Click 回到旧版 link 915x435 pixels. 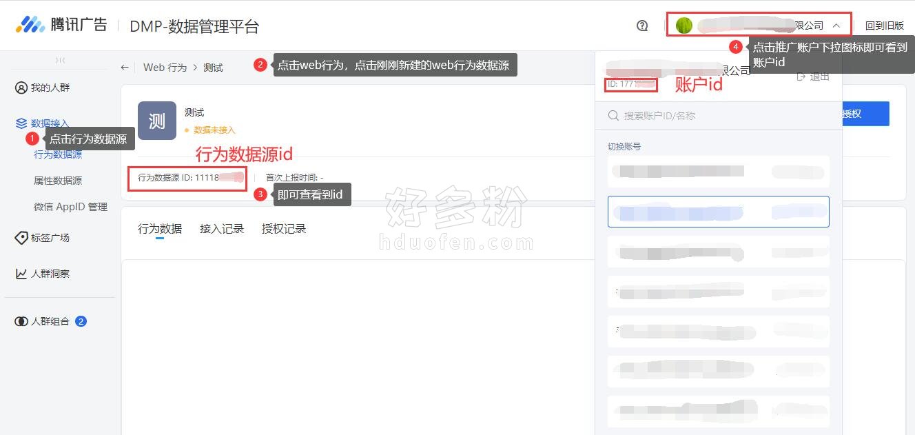click(x=885, y=26)
